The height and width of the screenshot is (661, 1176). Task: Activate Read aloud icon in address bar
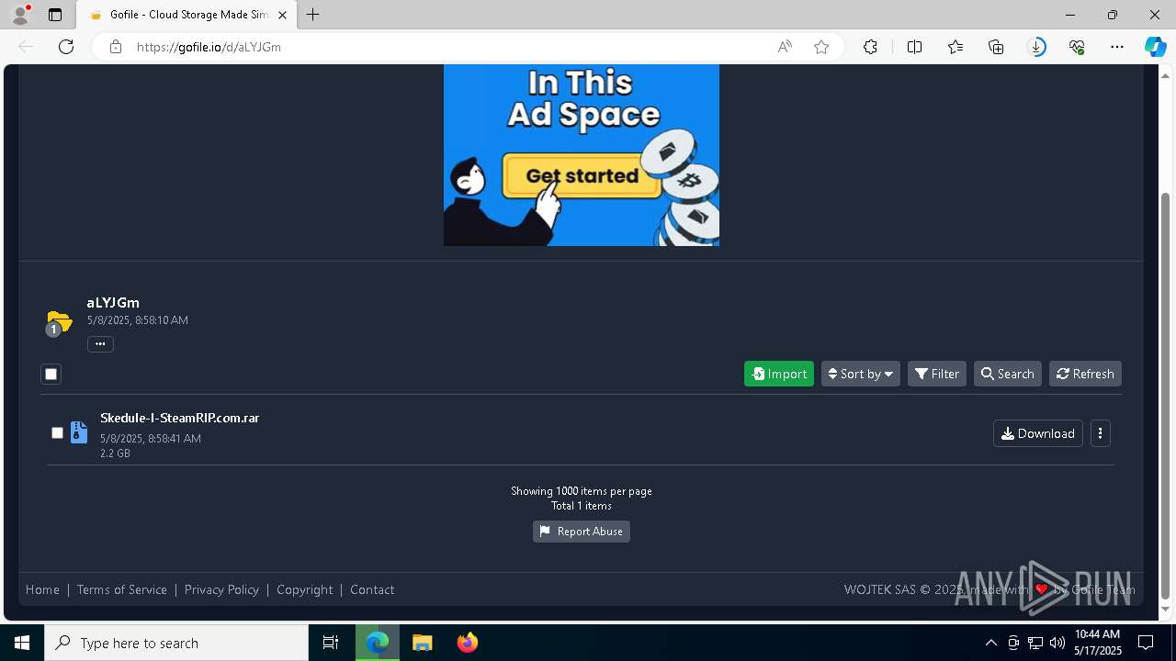pyautogui.click(x=785, y=47)
